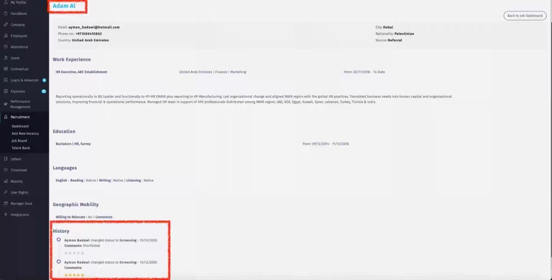Click the Employees sidebar icon
552x280 pixels.
(x=6, y=36)
